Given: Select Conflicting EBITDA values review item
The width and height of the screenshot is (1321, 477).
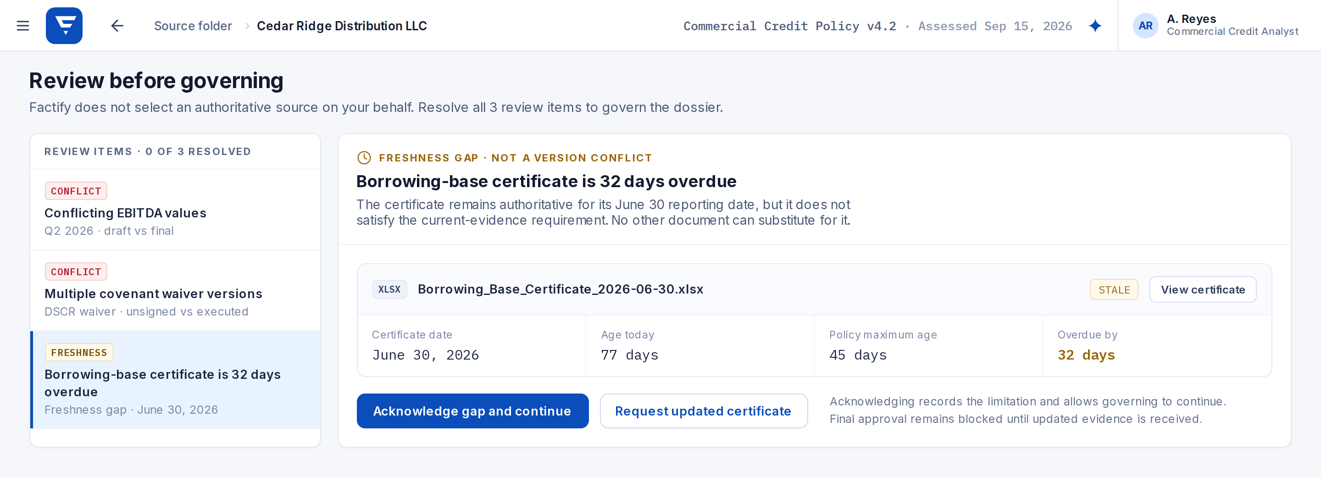Looking at the screenshot, I should point(175,210).
